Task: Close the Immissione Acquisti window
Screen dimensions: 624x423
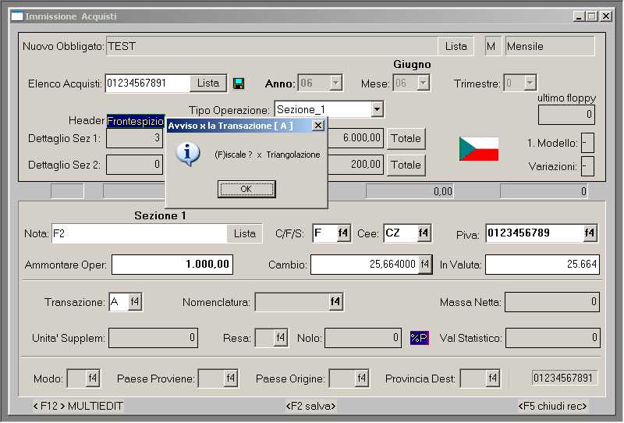Action: pos(606,16)
